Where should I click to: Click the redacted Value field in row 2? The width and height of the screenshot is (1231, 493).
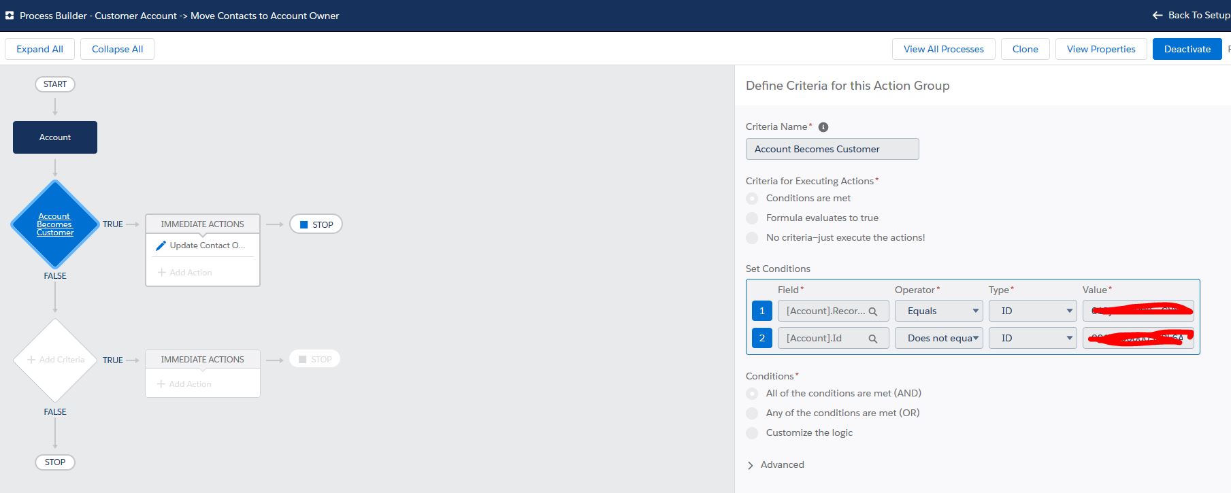pyautogui.click(x=1138, y=338)
